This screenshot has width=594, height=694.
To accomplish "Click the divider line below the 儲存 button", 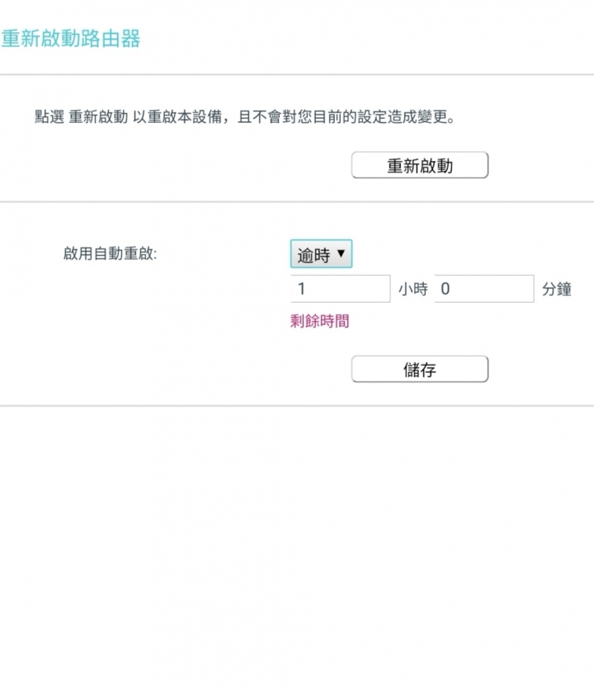I will point(296,405).
